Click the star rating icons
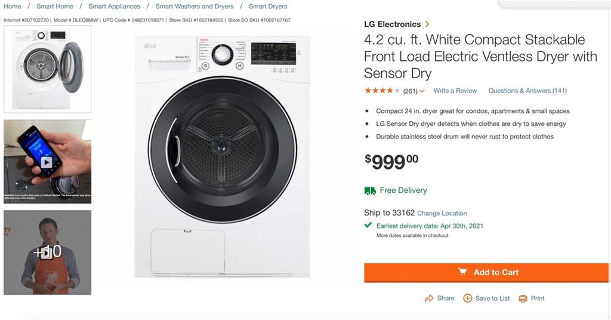The image size is (611, 320). [x=382, y=91]
